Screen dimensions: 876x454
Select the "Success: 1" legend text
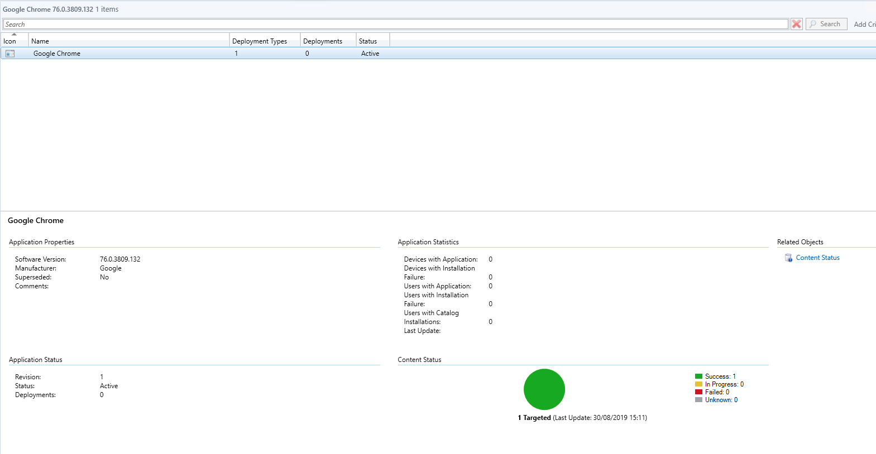(x=720, y=376)
